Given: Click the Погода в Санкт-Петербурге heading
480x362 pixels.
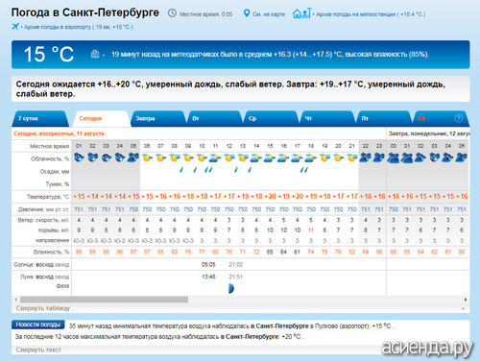Looking at the screenshot, I should pos(85,12).
